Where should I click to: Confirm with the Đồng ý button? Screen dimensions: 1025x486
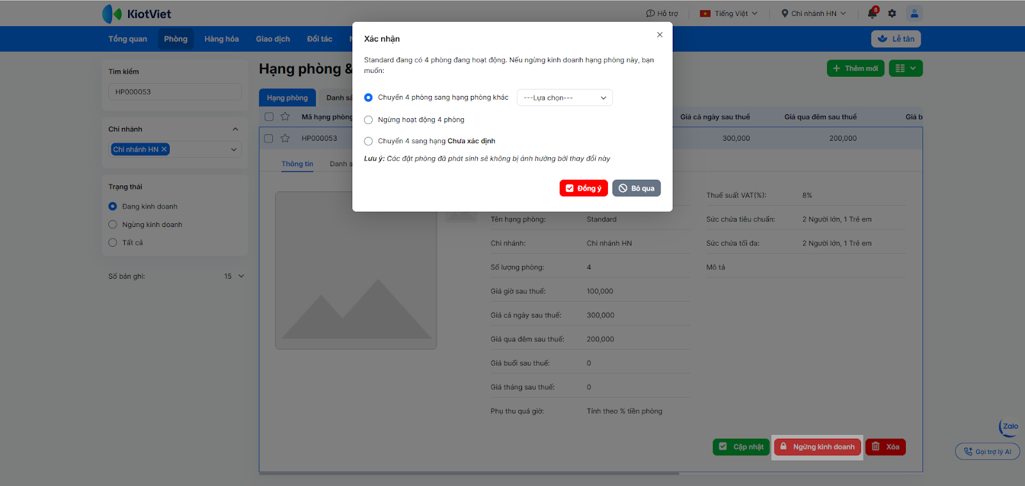584,189
